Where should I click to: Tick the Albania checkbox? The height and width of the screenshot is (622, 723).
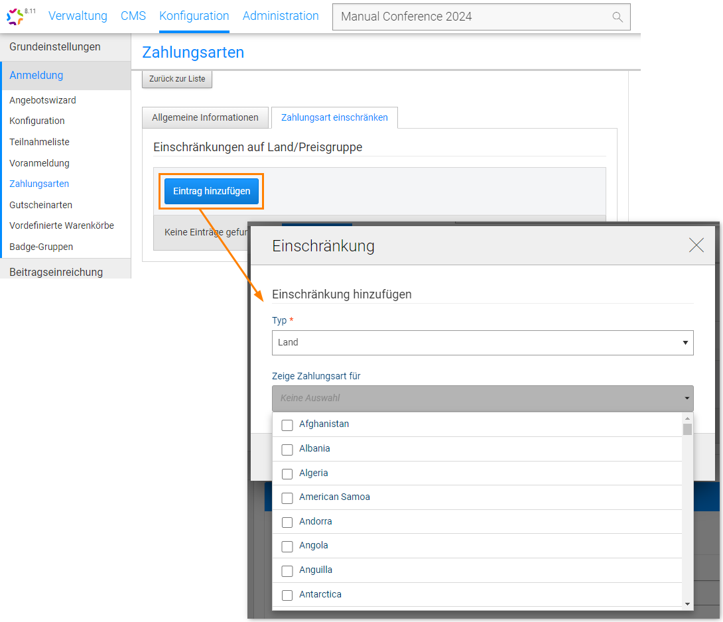click(x=287, y=450)
